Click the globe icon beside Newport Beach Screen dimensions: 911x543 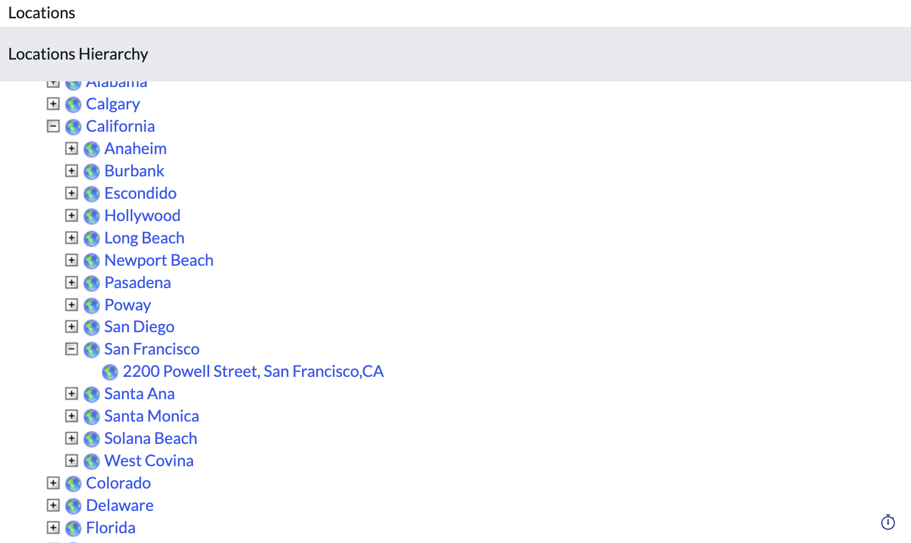click(x=92, y=261)
